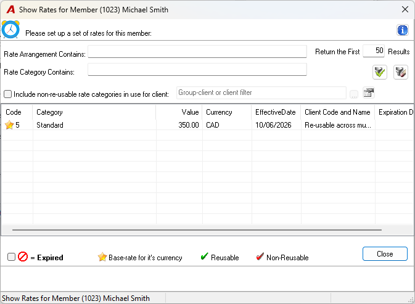Click the Return the First results count field
Viewport: 415px width, 304px height.
[374, 51]
